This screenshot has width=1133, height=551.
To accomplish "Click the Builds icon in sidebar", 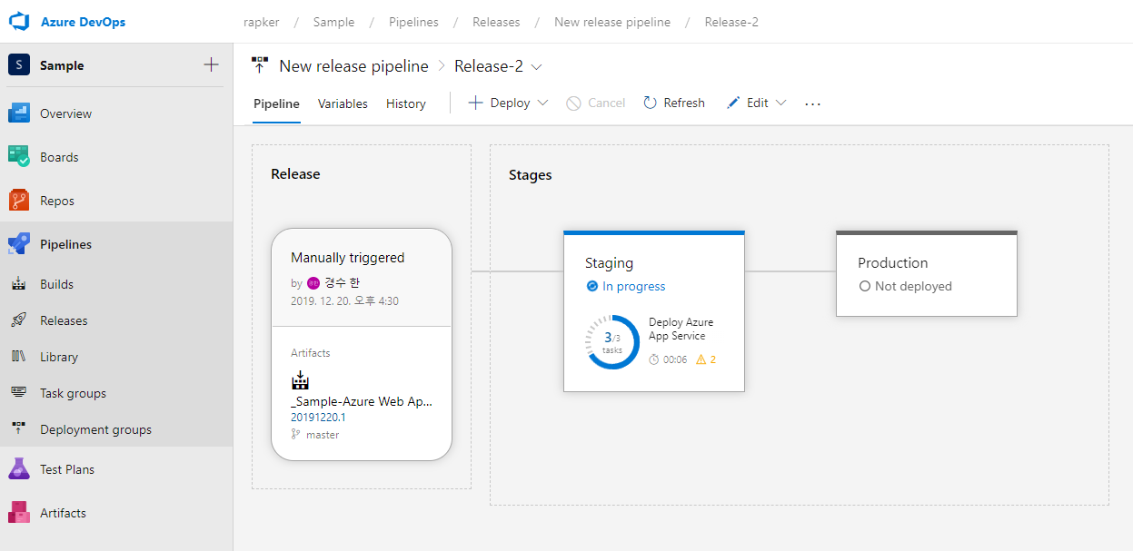I will 19,284.
